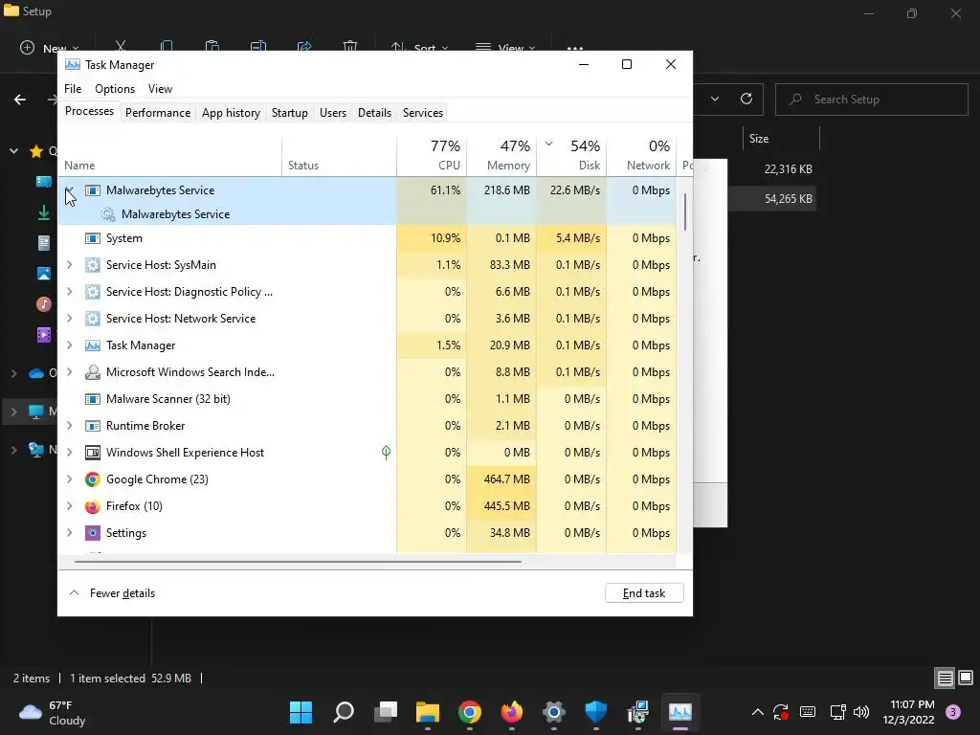Sort processes by the Network column
980x735 pixels.
coord(642,155)
